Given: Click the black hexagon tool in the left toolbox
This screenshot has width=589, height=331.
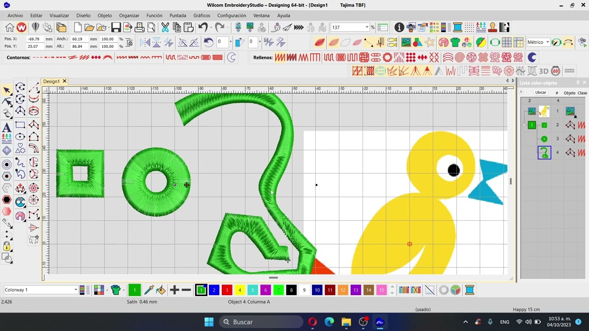Looking at the screenshot, I should tap(7, 200).
